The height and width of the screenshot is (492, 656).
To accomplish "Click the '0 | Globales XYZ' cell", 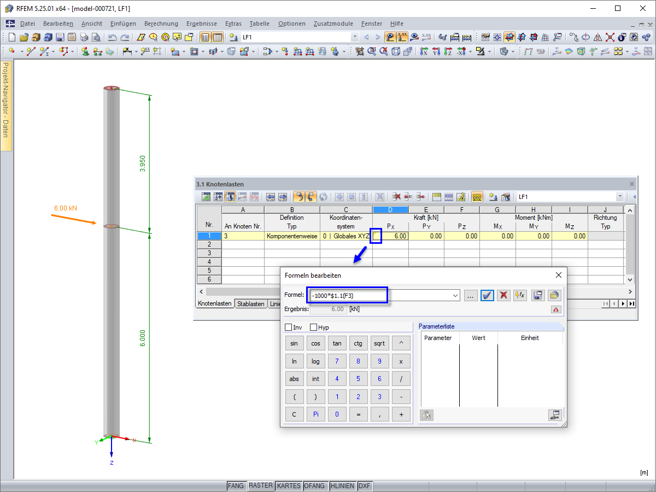I will (x=345, y=236).
